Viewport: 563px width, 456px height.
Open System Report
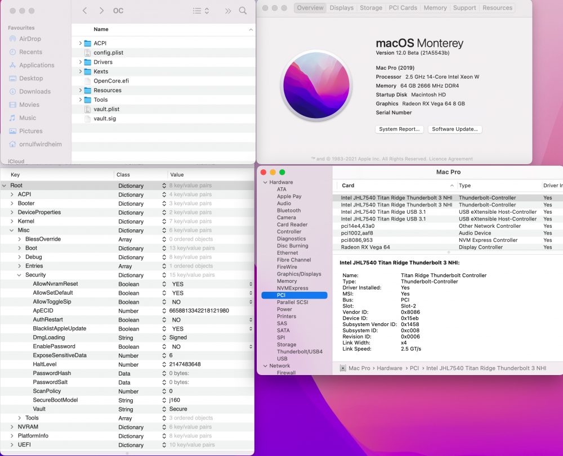(399, 129)
